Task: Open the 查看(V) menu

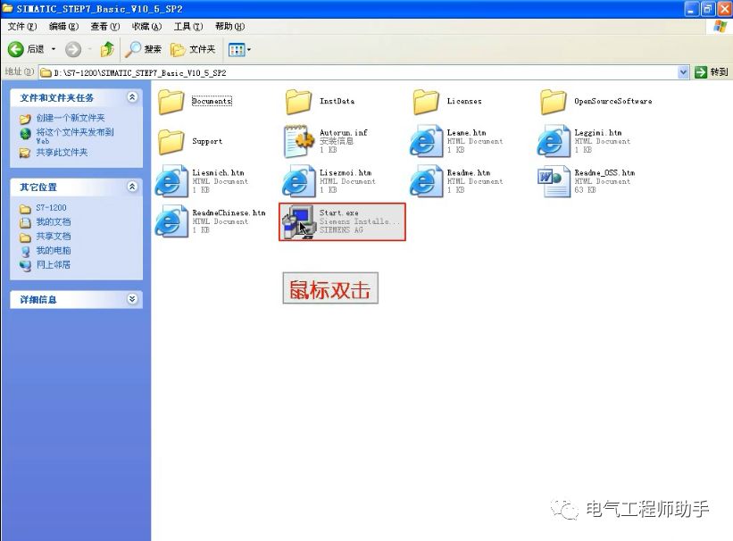Action: click(x=105, y=27)
